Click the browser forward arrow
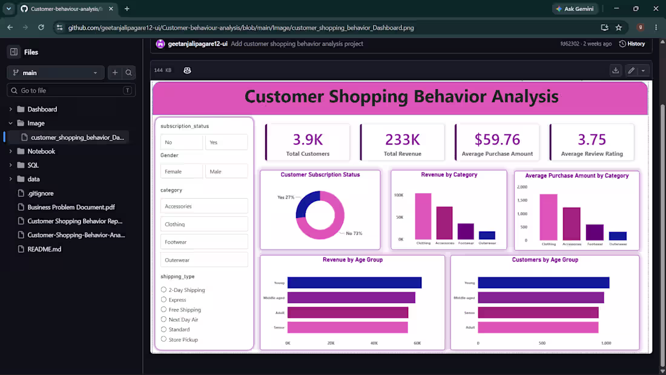This screenshot has width=666, height=375. pyautogui.click(x=25, y=28)
